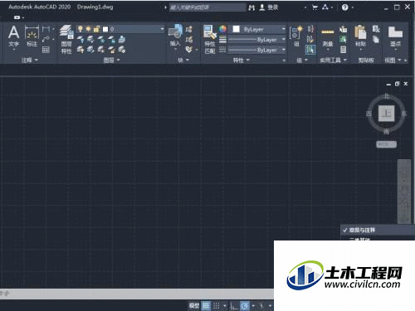Toggle ortho mode in status bar
The image size is (415, 311).
pyautogui.click(x=234, y=306)
